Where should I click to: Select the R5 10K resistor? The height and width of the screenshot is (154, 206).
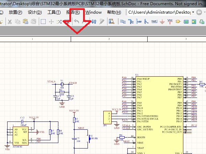[x=202, y=84]
